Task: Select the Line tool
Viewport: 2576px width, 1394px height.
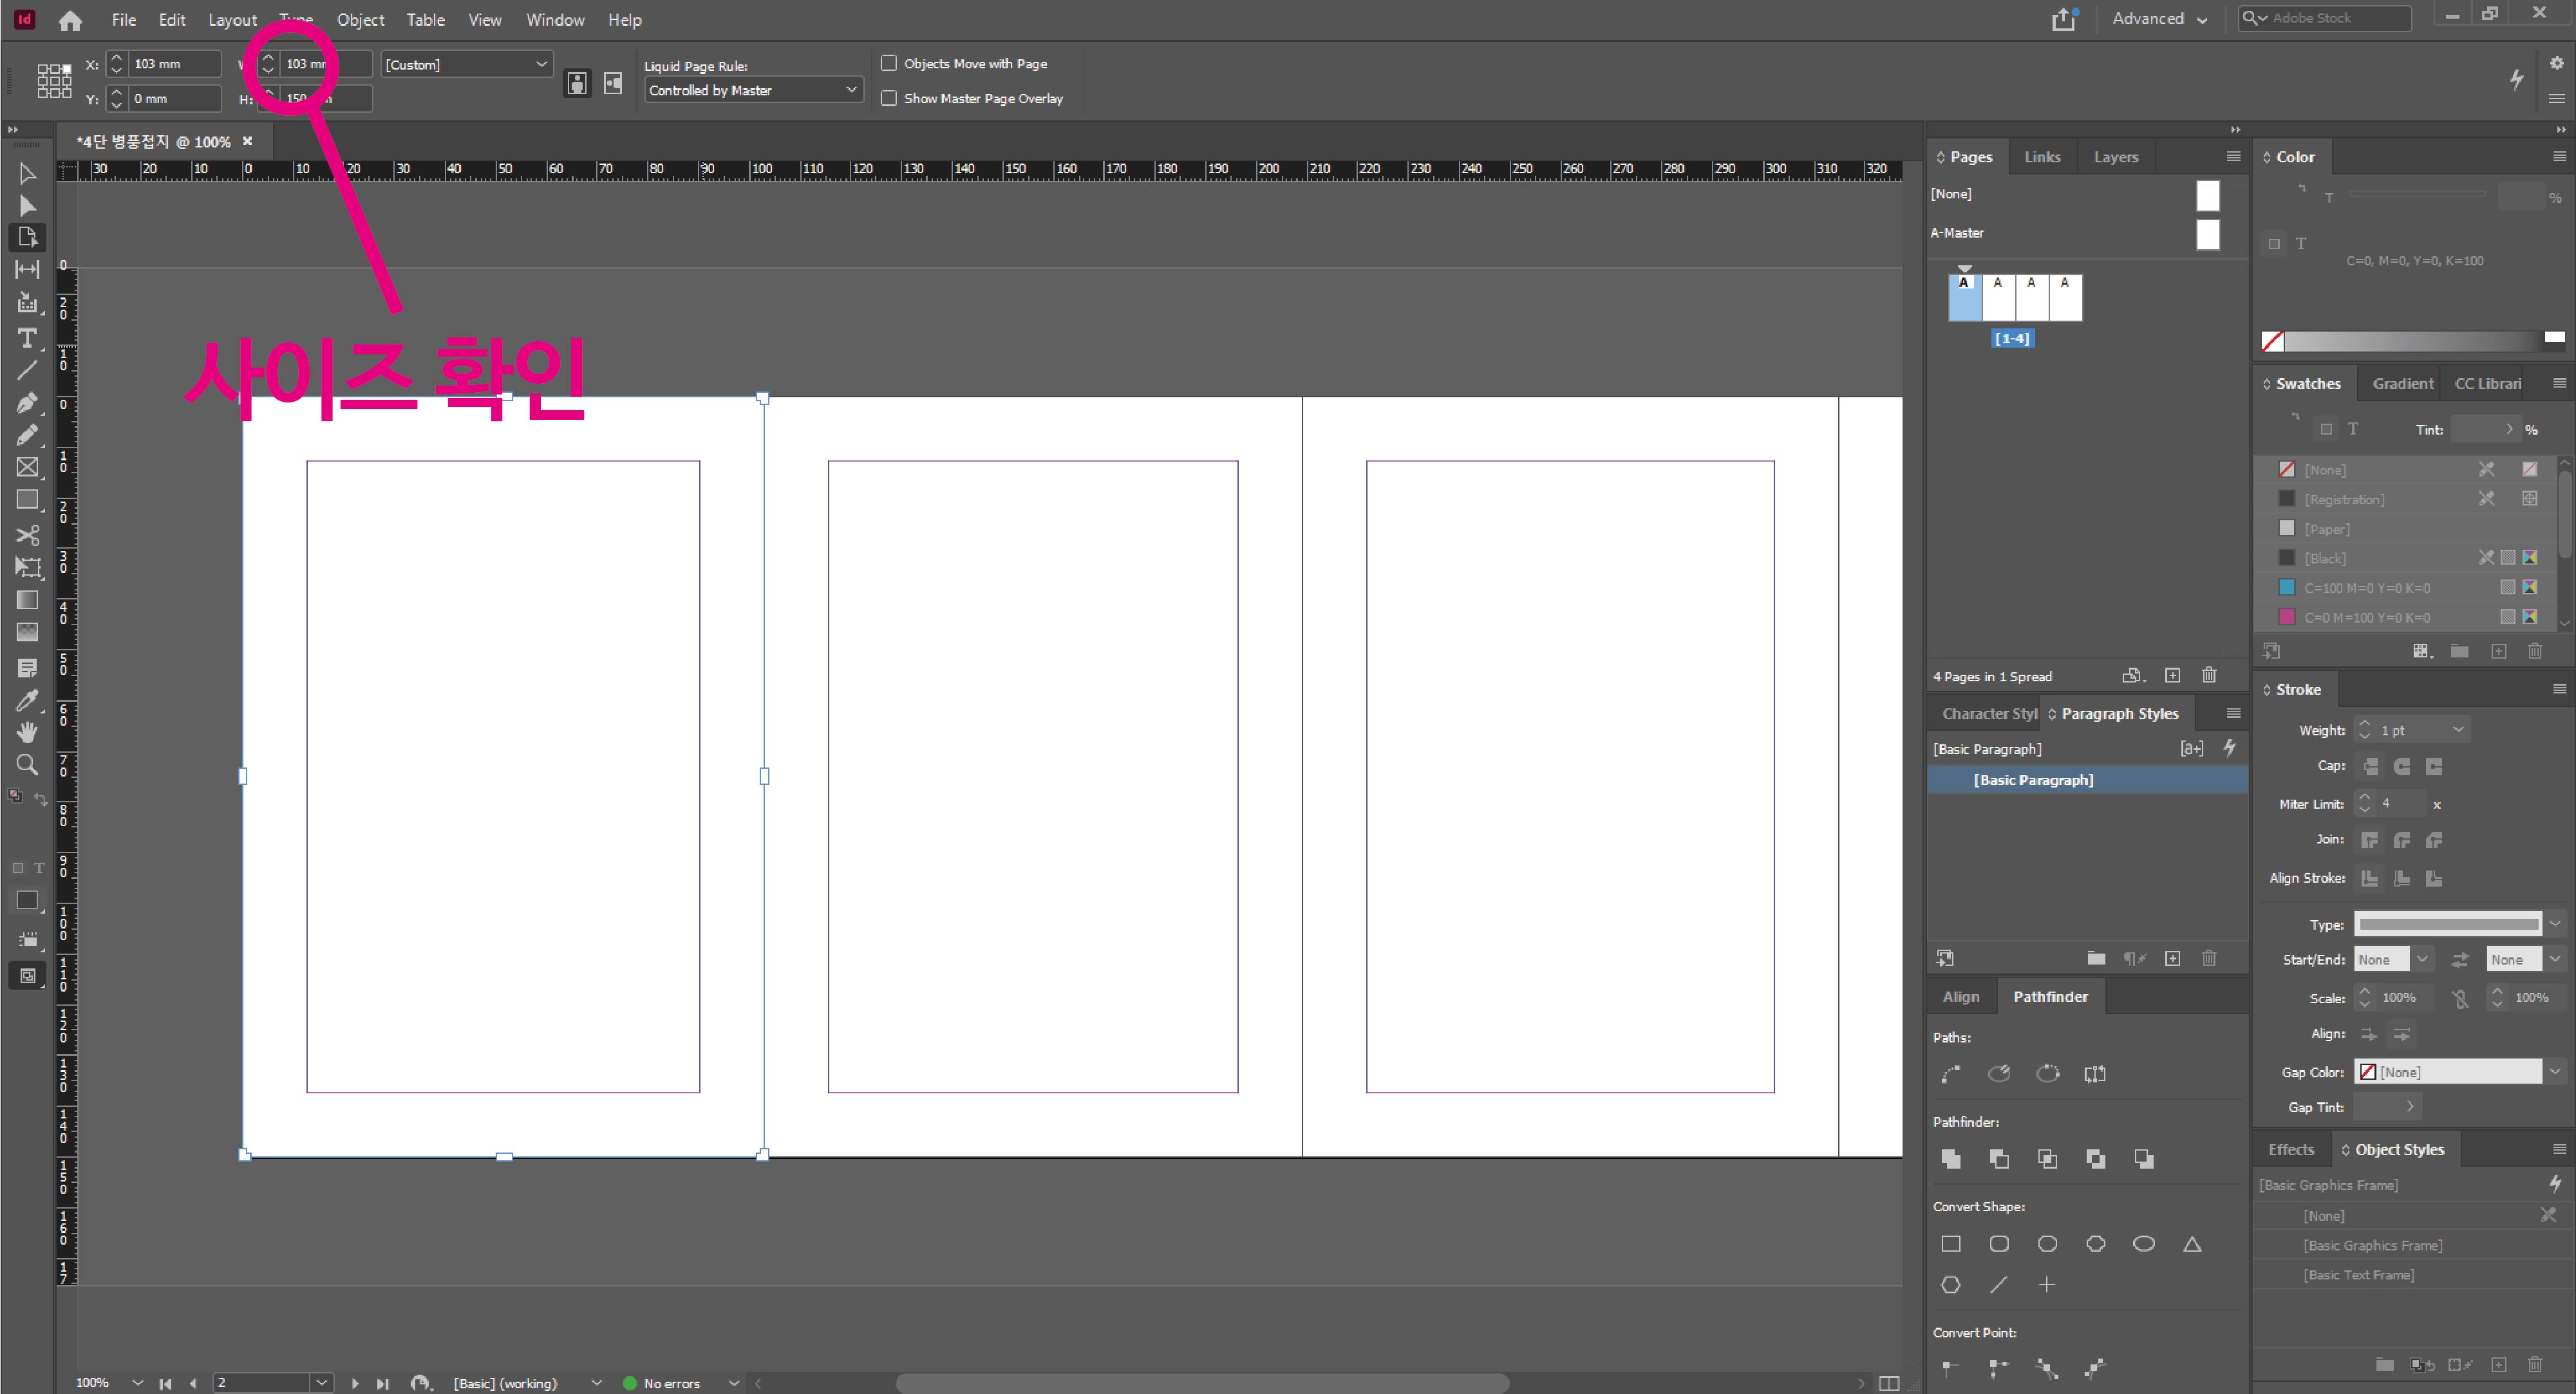Action: pyautogui.click(x=27, y=370)
